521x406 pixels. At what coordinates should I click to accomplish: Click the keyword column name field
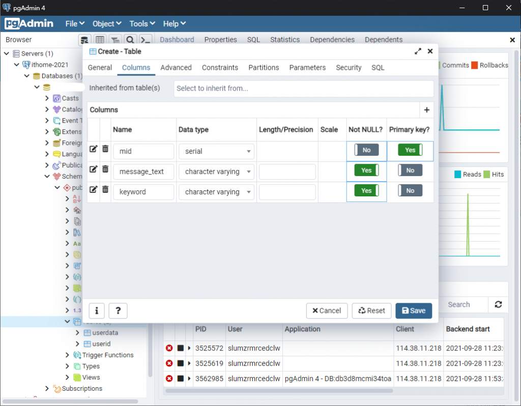143,192
